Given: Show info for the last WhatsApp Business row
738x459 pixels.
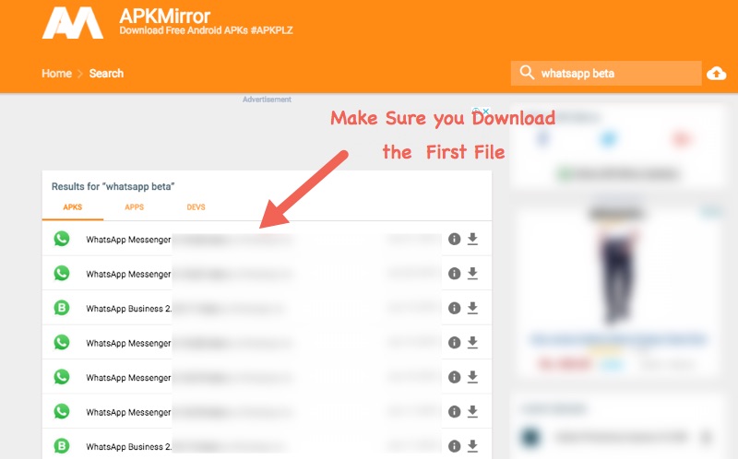Looking at the screenshot, I should point(454,446).
